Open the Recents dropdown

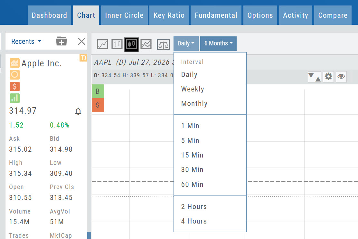pos(26,41)
